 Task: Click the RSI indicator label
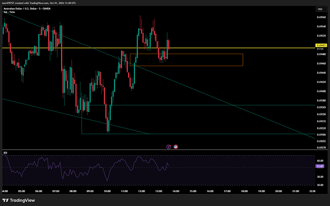(x=5, y=153)
